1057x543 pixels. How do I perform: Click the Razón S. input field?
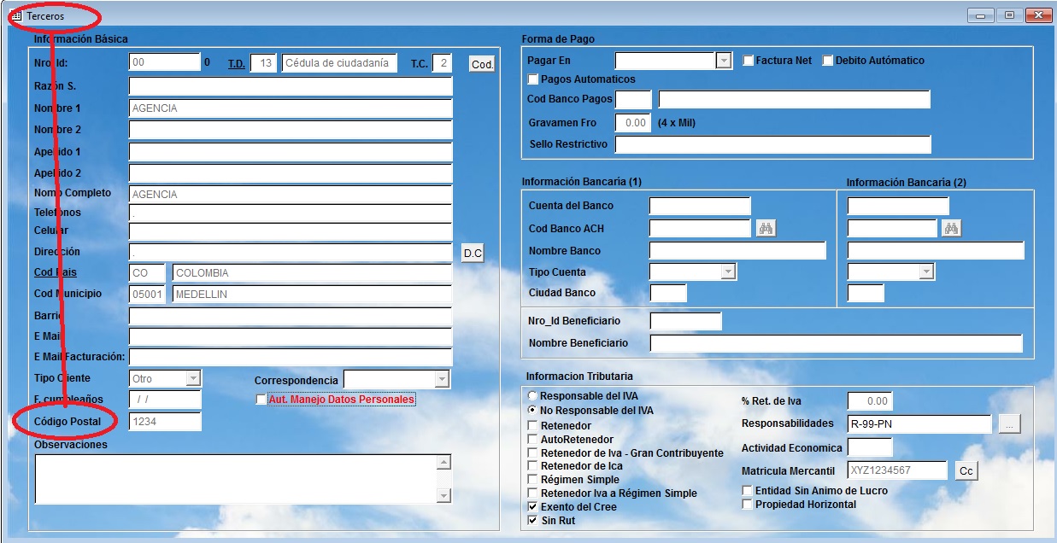click(x=291, y=86)
